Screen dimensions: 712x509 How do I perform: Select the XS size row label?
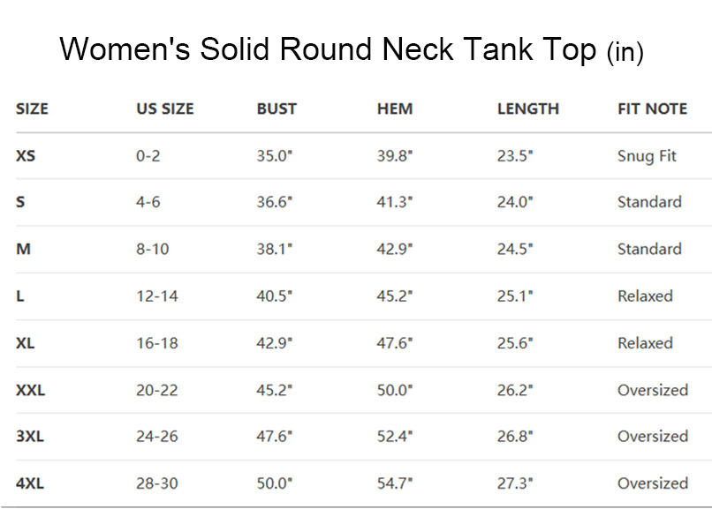(x=26, y=156)
